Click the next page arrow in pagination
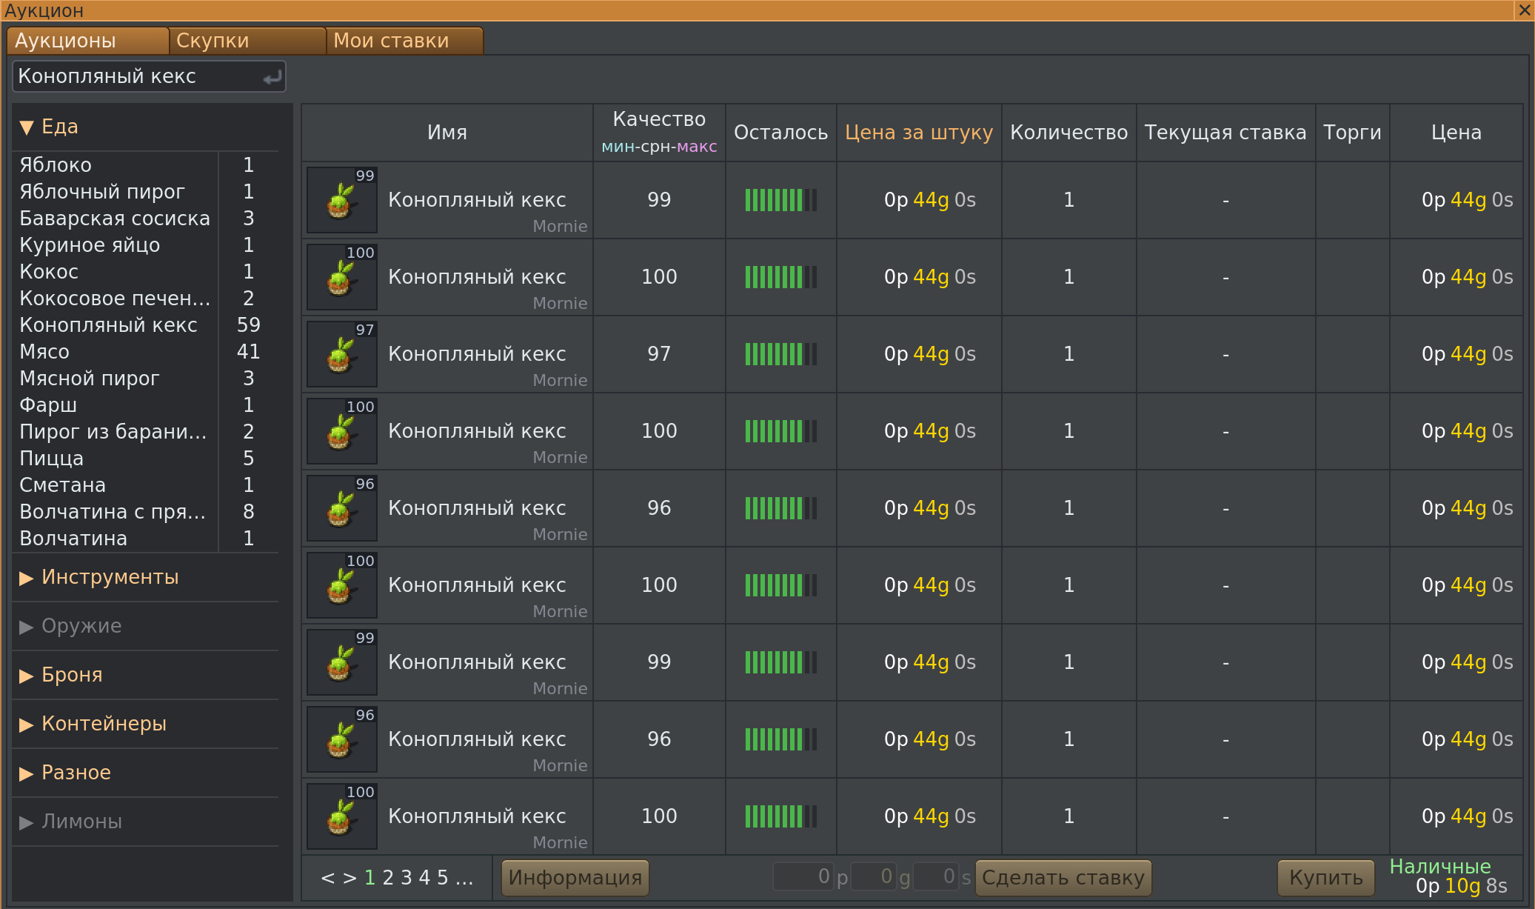The width and height of the screenshot is (1535, 909). 350,878
